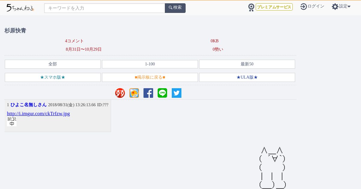Click the ログイン arrow icon

304,6
